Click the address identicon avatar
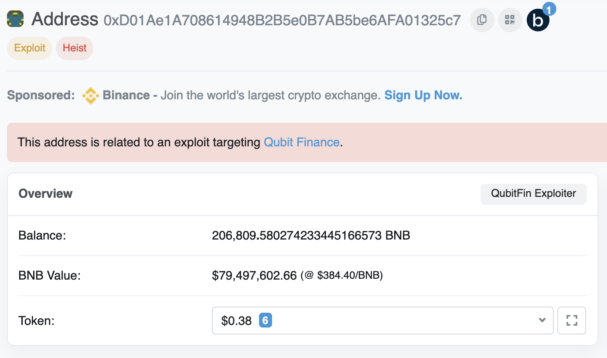The image size is (607, 358). pos(15,20)
